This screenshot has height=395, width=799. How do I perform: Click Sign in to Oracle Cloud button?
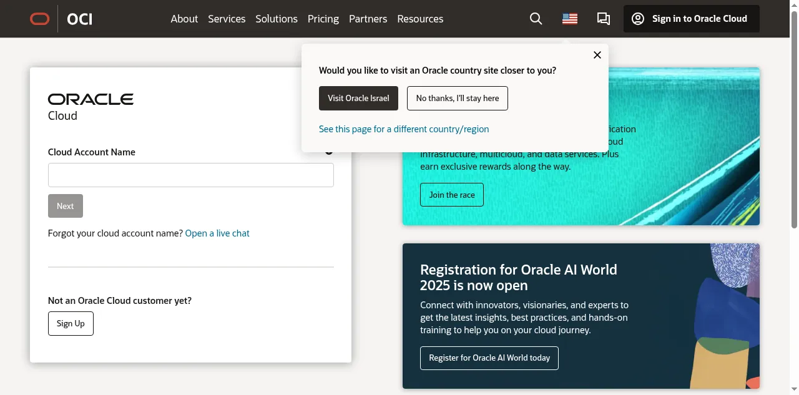click(x=692, y=19)
